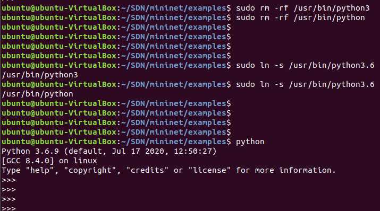Click the empty shell prompt directly above the python command
Viewport: 380px width, 211px height.
tap(116, 132)
